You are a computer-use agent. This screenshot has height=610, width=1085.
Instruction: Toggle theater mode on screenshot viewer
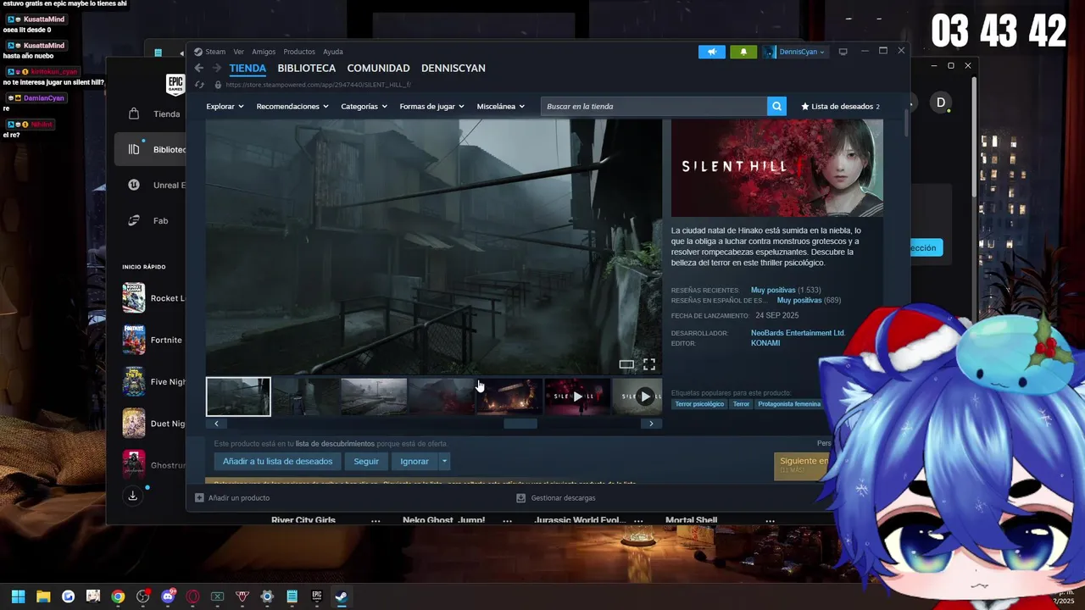point(626,364)
